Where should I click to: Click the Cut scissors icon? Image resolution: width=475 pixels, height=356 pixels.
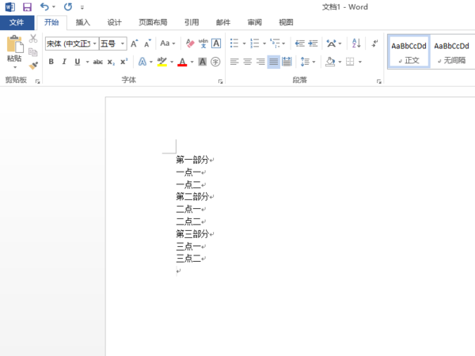pyautogui.click(x=33, y=39)
